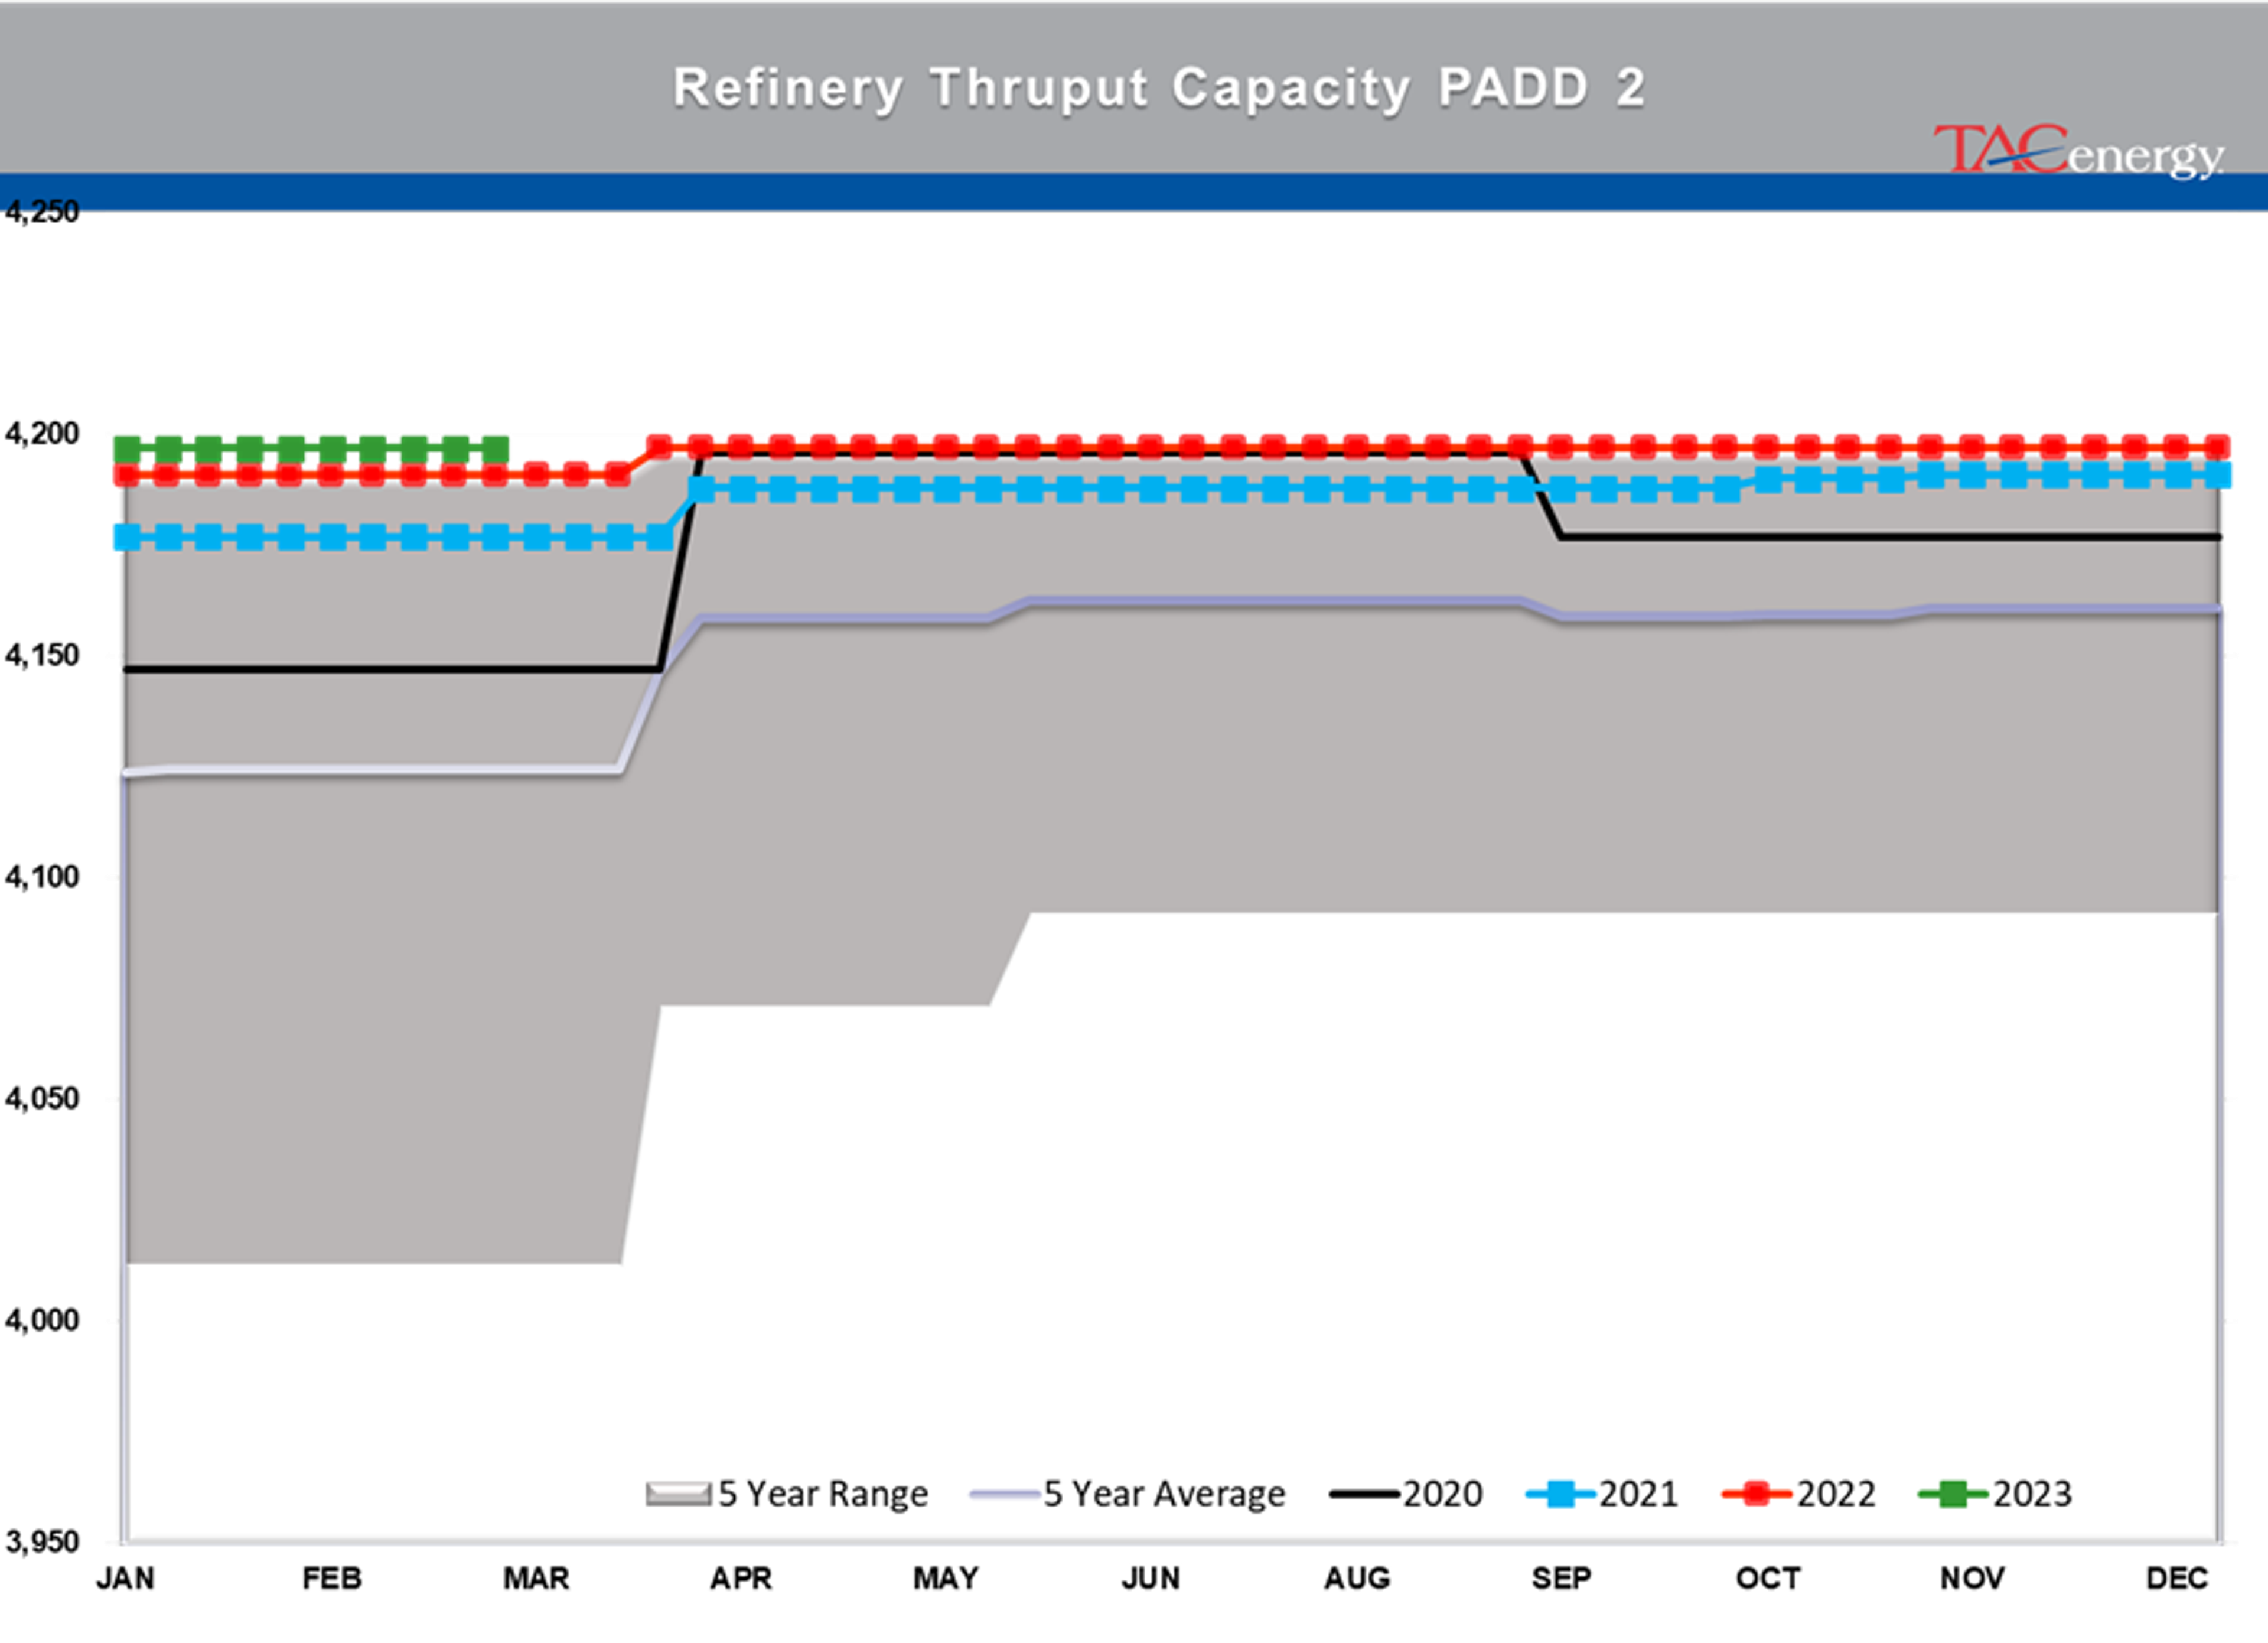The image size is (2268, 1643).
Task: Click the '3,950' y-axis label
Action: (41, 1542)
